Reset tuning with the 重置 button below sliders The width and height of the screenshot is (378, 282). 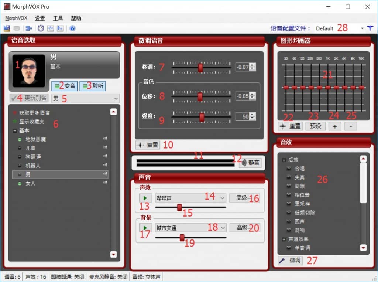point(147,145)
